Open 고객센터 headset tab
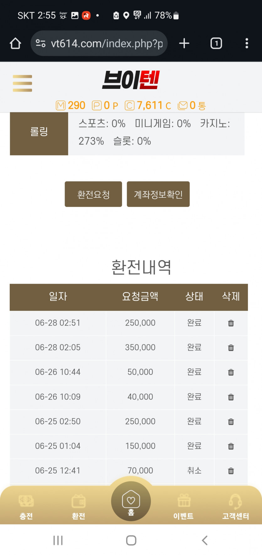262x555 pixels. pos(235,507)
